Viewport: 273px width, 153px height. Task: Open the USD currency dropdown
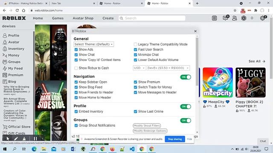point(139,68)
